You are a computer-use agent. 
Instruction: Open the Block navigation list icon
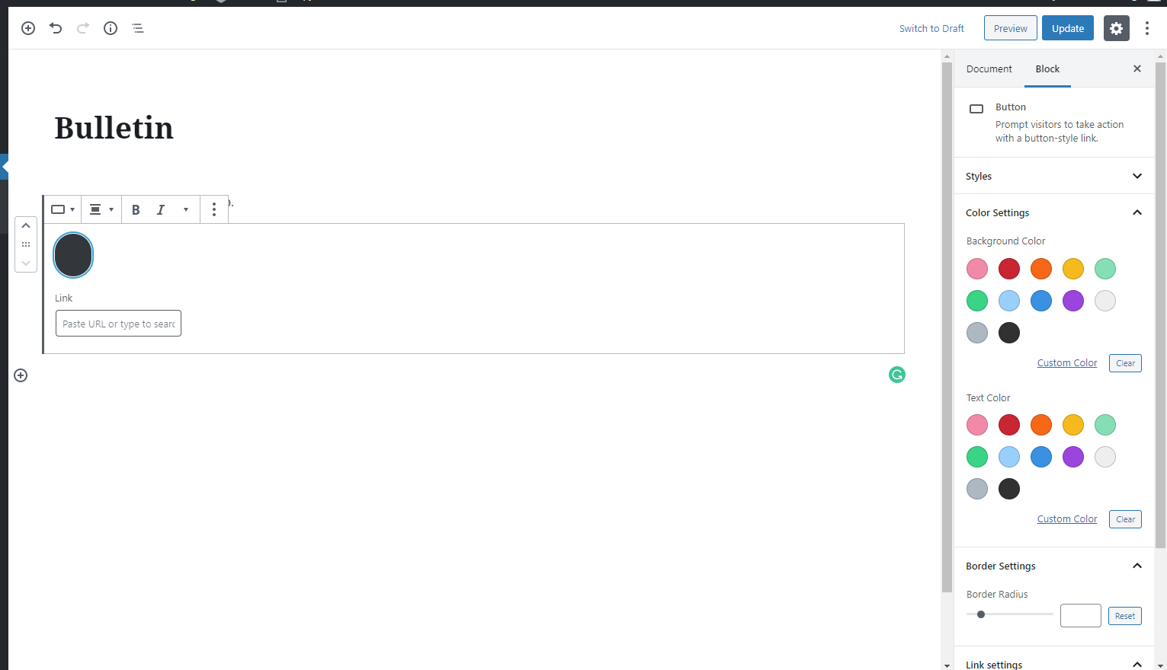(138, 28)
